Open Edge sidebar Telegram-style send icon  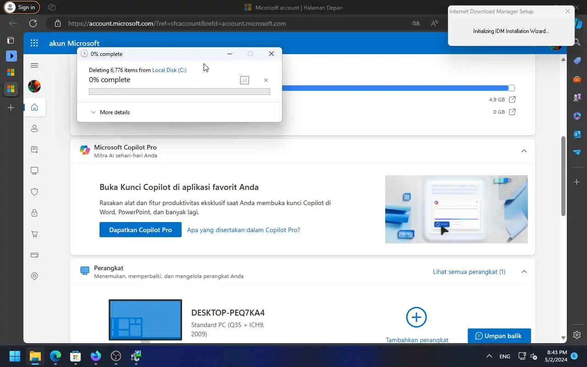(577, 152)
